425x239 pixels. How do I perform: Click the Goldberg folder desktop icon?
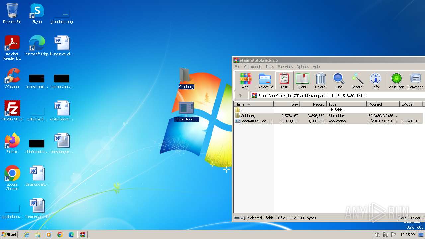pos(186,78)
